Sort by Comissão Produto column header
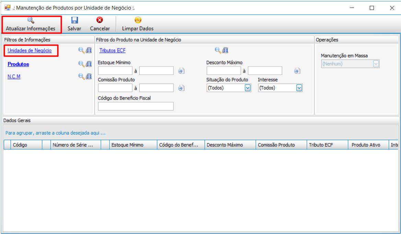Image resolution: width=401 pixels, height=234 pixels. [x=281, y=145]
